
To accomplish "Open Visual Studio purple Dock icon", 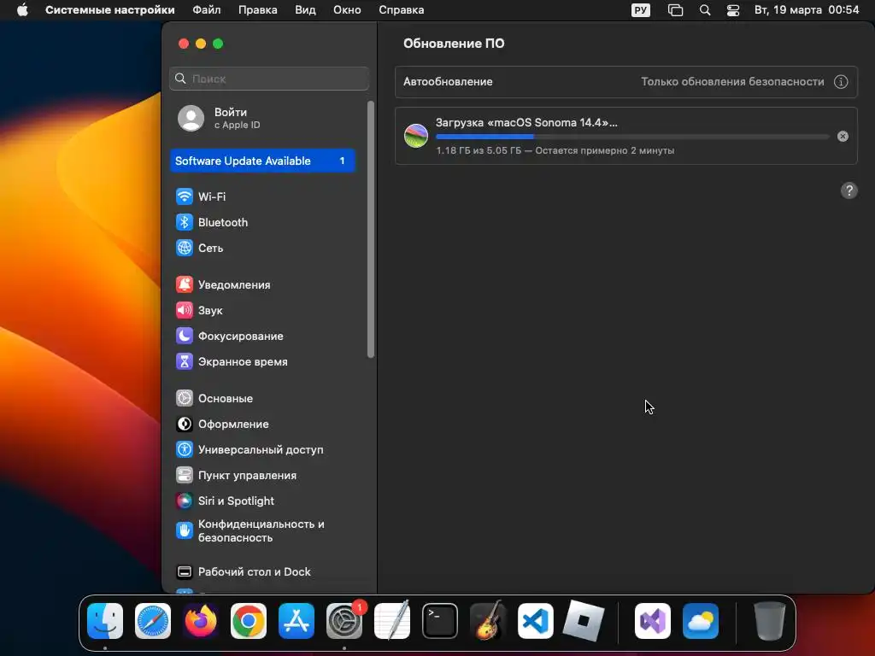I will 652,621.
